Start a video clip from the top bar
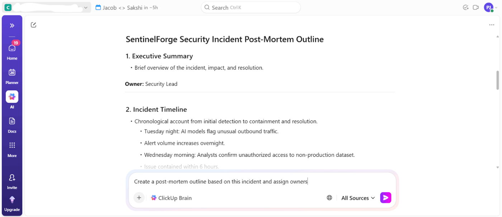 476,7
